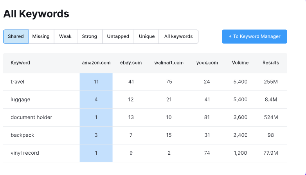Viewport: 306px width, 175px height.
Task: Click the 3,600 volume value
Action: [x=240, y=117]
